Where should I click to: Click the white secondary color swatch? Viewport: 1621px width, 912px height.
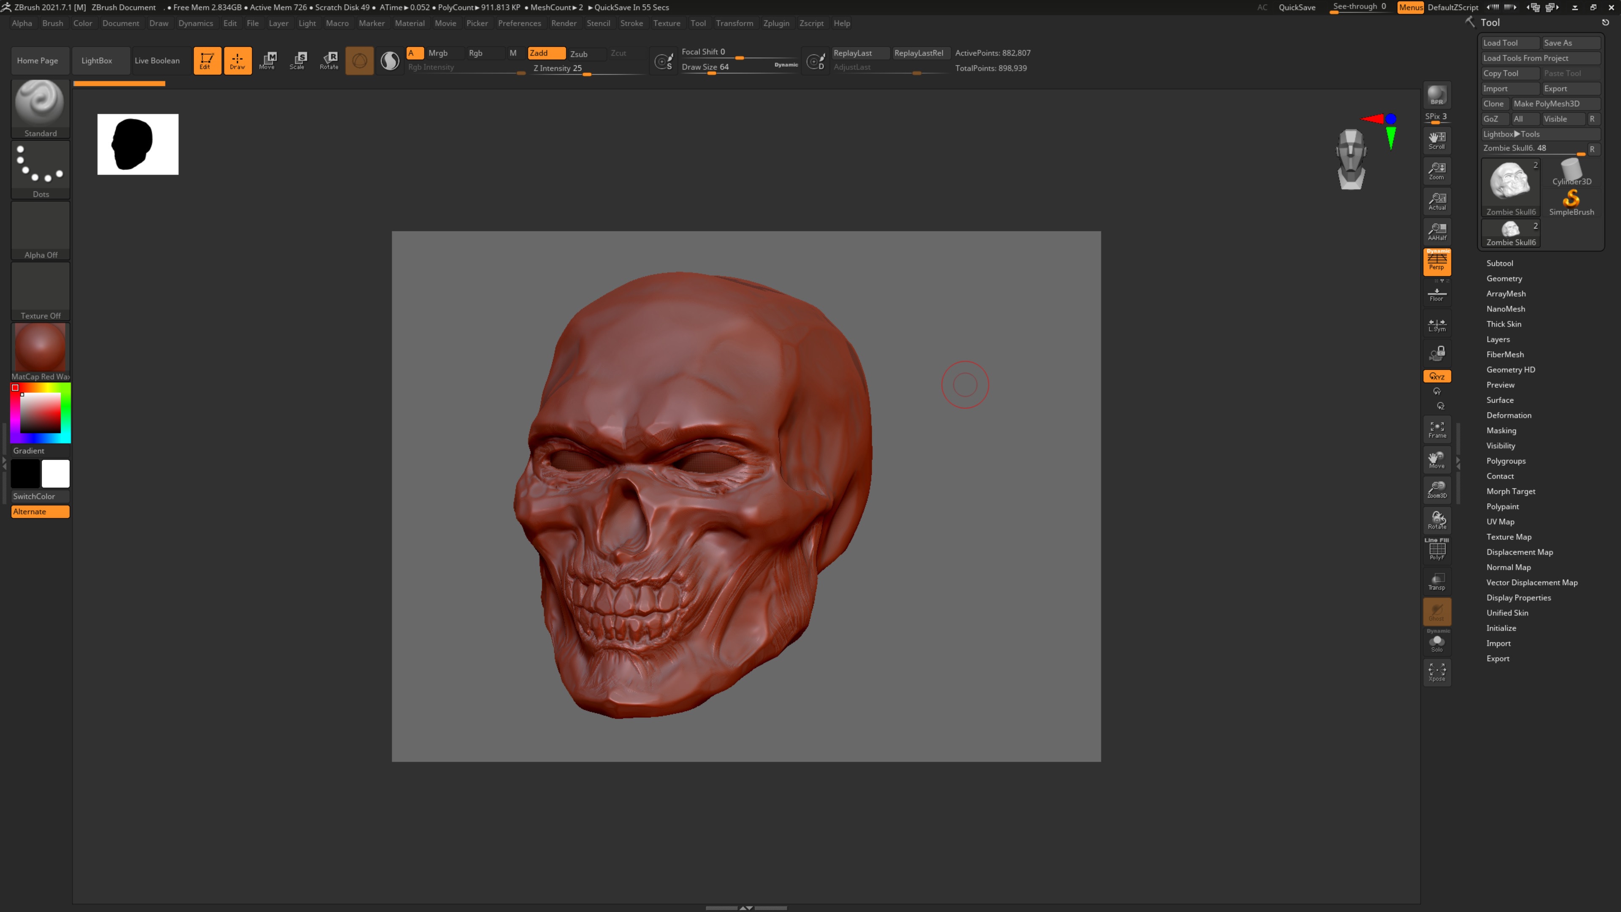point(55,474)
